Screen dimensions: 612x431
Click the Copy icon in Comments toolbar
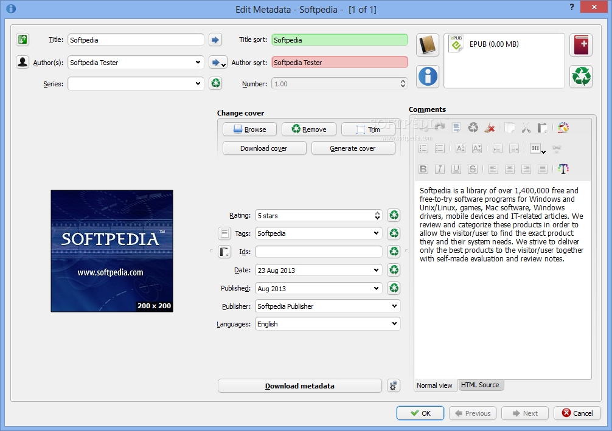(x=509, y=128)
